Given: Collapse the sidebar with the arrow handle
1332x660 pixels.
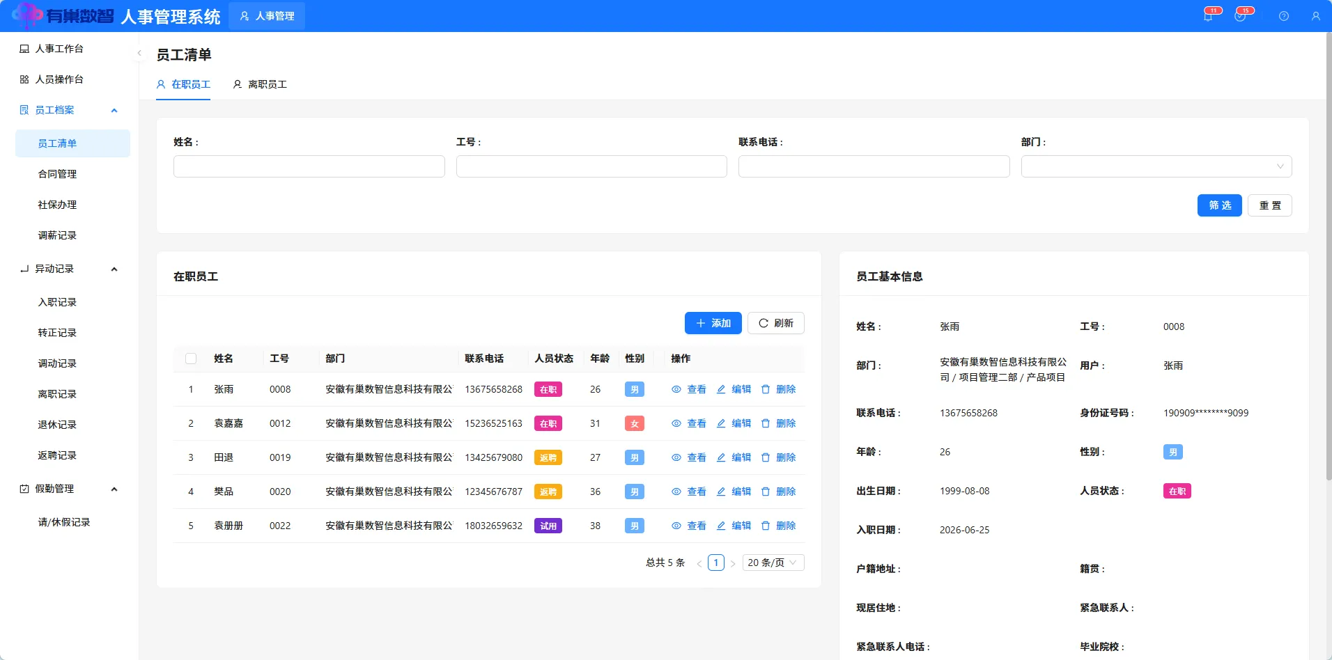Looking at the screenshot, I should pyautogui.click(x=139, y=53).
